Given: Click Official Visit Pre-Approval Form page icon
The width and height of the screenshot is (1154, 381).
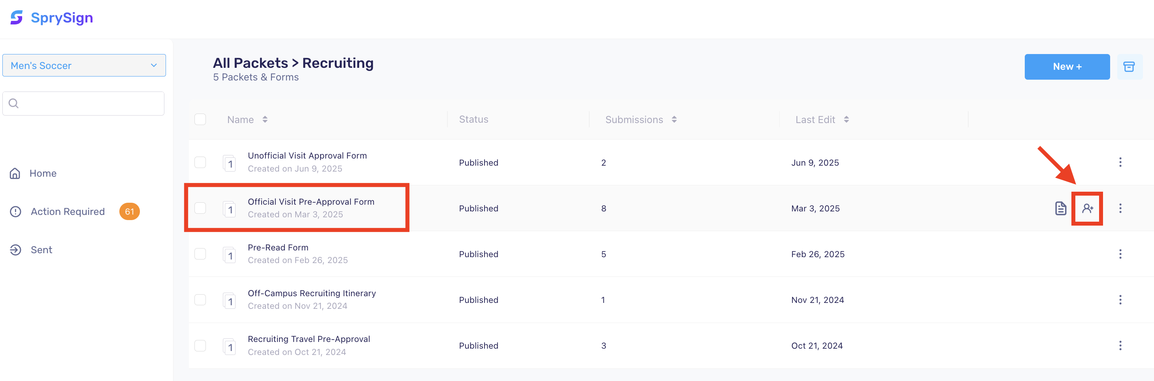Looking at the screenshot, I should 229,209.
